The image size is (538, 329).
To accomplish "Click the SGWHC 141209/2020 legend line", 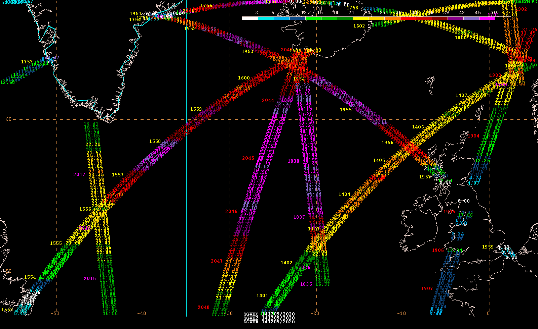I will [x=269, y=314].
